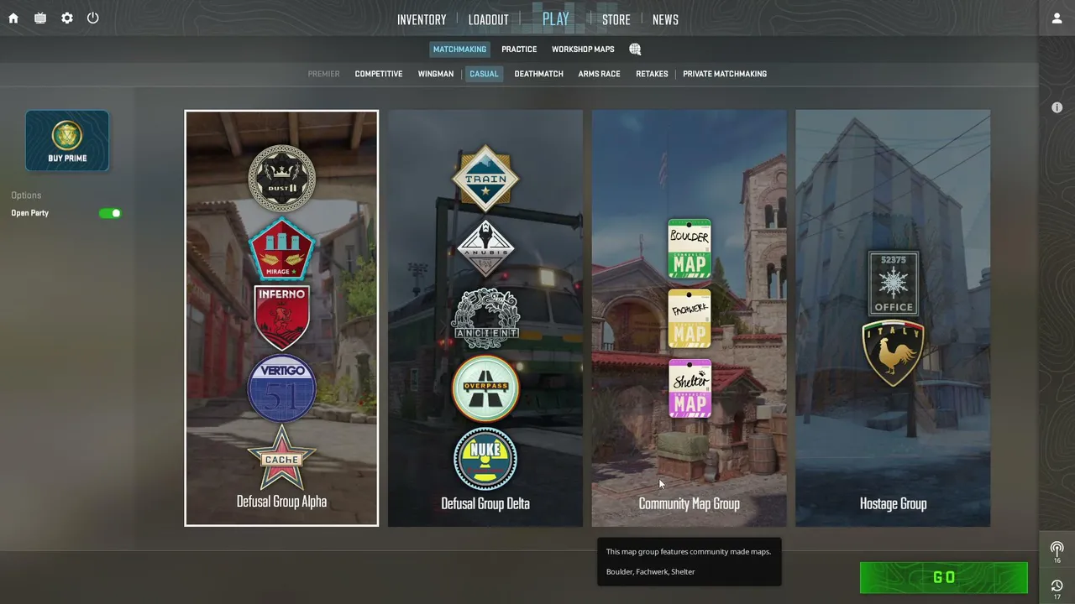Viewport: 1075px width, 604px height.
Task: Select the Dust II map badge
Action: (x=281, y=178)
